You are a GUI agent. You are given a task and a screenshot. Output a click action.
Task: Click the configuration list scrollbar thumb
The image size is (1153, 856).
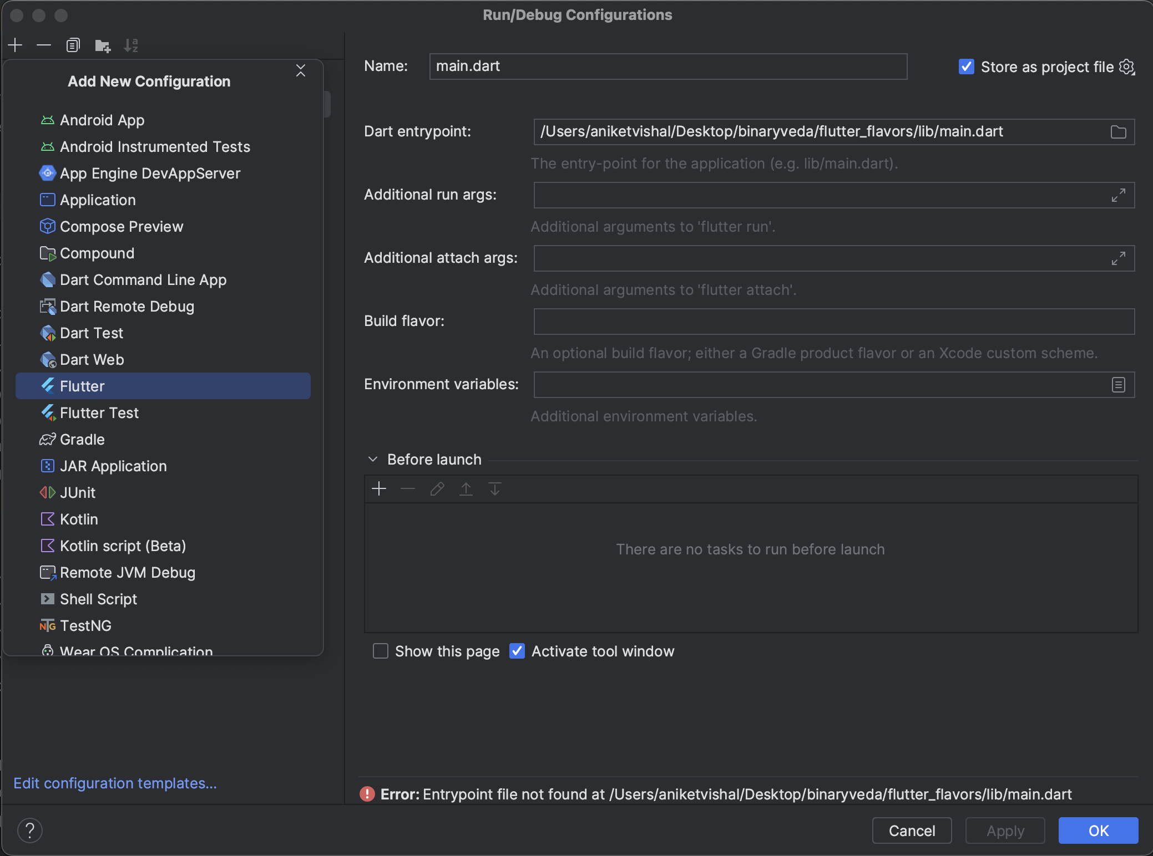328,104
